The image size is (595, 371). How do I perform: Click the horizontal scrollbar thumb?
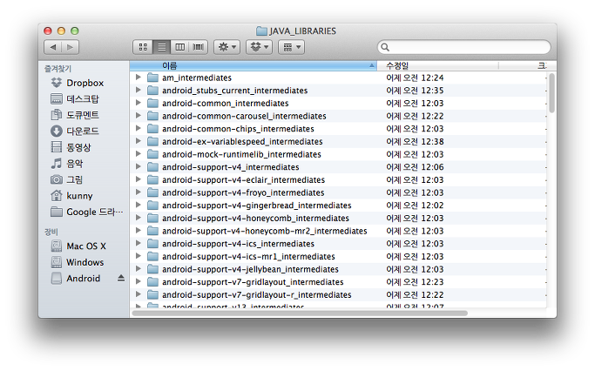[x=300, y=314]
